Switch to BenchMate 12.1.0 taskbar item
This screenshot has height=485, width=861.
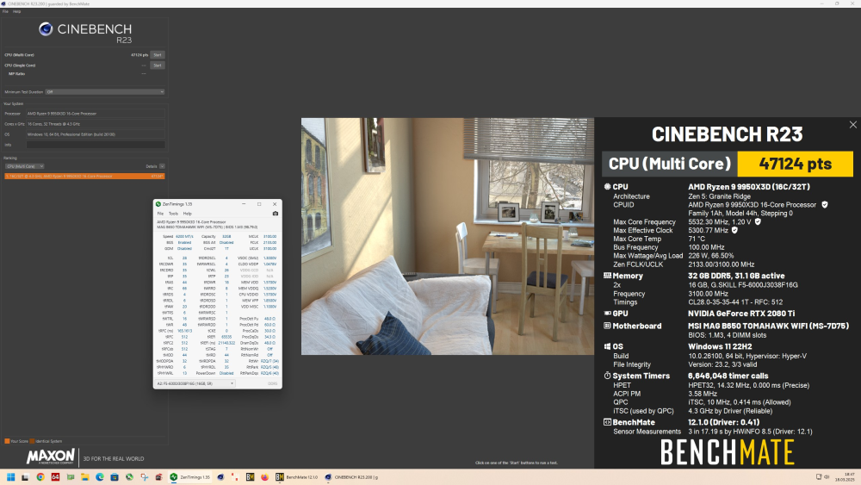[x=296, y=476]
